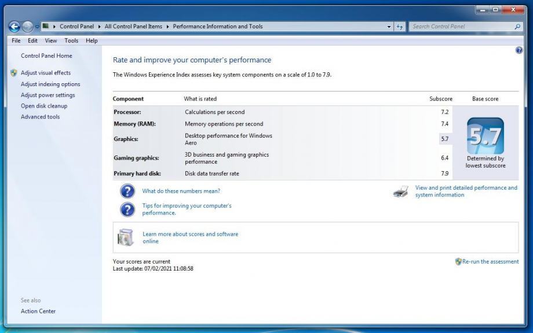Click the Refresh button in address bar
The height and width of the screenshot is (333, 533).
pyautogui.click(x=400, y=27)
